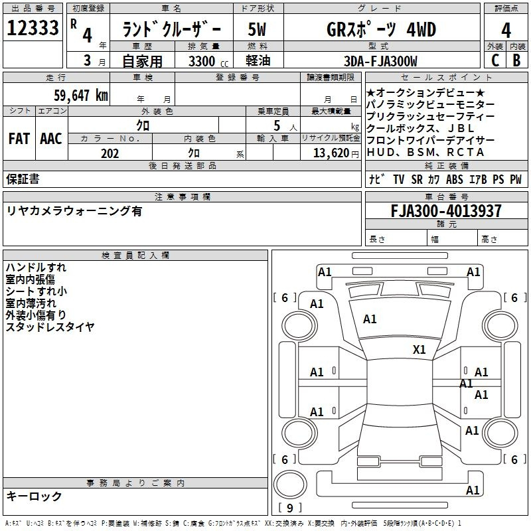Click vehicle history 自家用
This screenshot has height=531, width=531.
pos(142,61)
